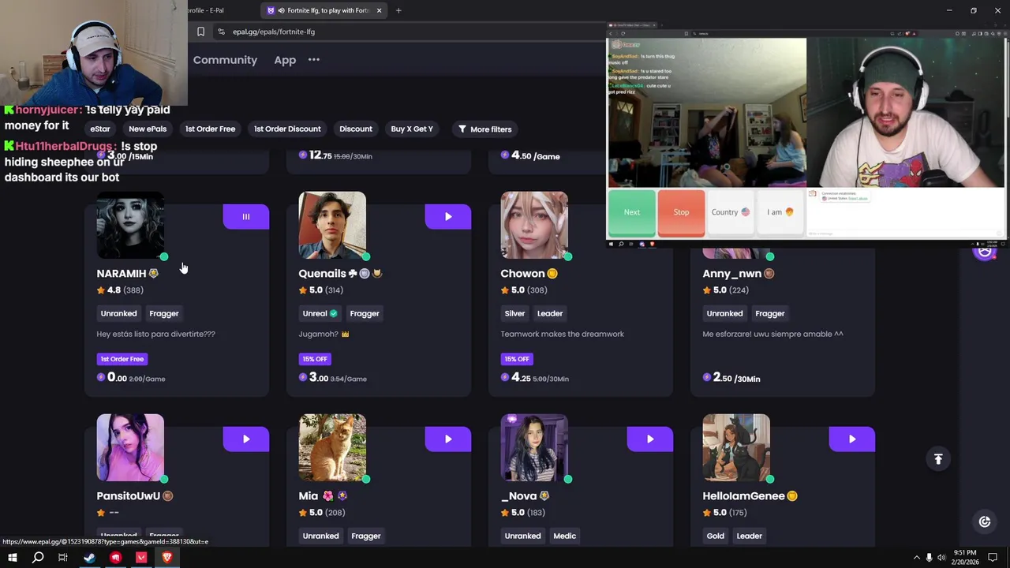1010x568 pixels.
Task: Click Next in the video chat window
Action: point(631,212)
